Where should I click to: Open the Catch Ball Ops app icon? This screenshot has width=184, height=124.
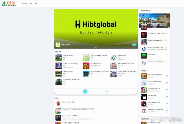86,58
